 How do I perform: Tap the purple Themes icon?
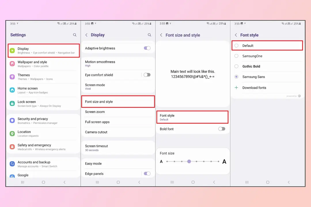click(x=12, y=77)
